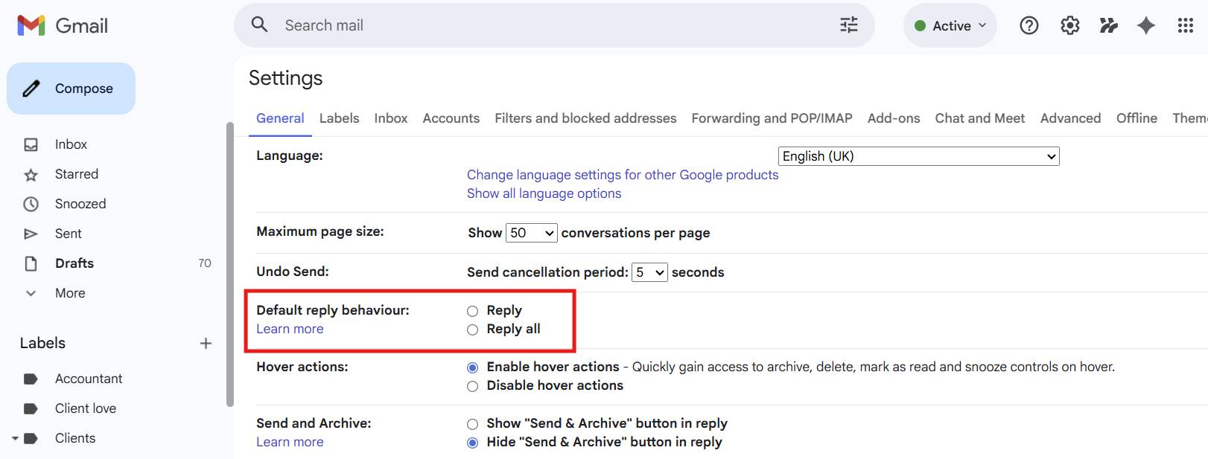Open the Help question mark icon

click(x=1029, y=25)
